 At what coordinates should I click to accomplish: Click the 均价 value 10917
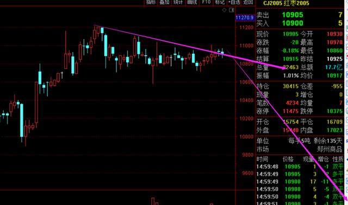click(335, 76)
